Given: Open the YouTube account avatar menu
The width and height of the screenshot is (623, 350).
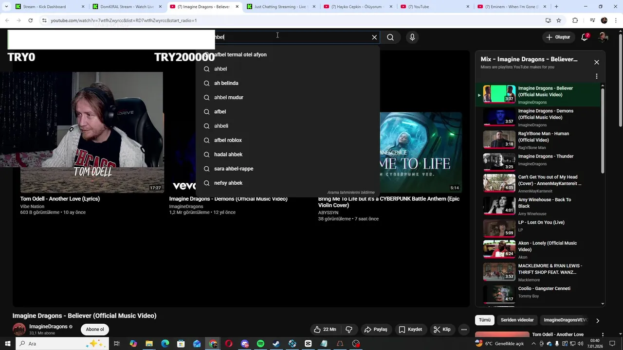Looking at the screenshot, I should (x=603, y=37).
